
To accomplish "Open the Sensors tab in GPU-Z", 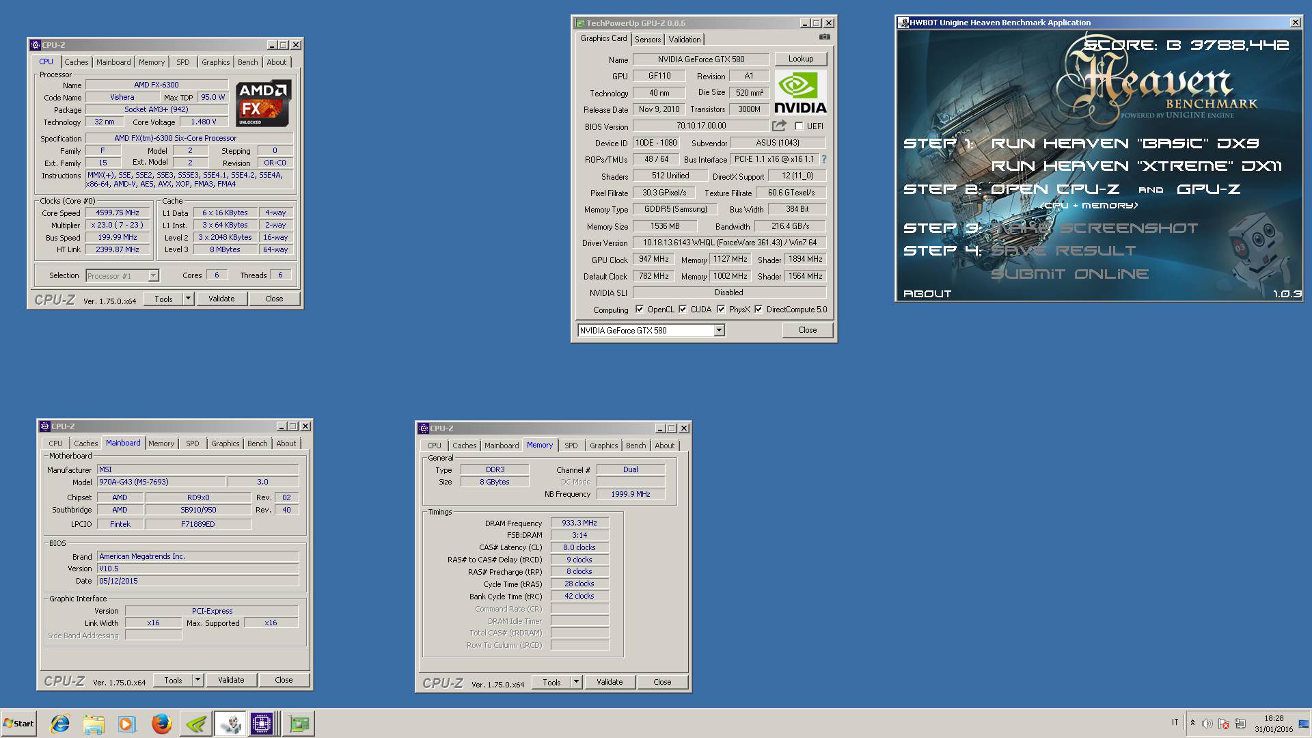I will pos(648,40).
